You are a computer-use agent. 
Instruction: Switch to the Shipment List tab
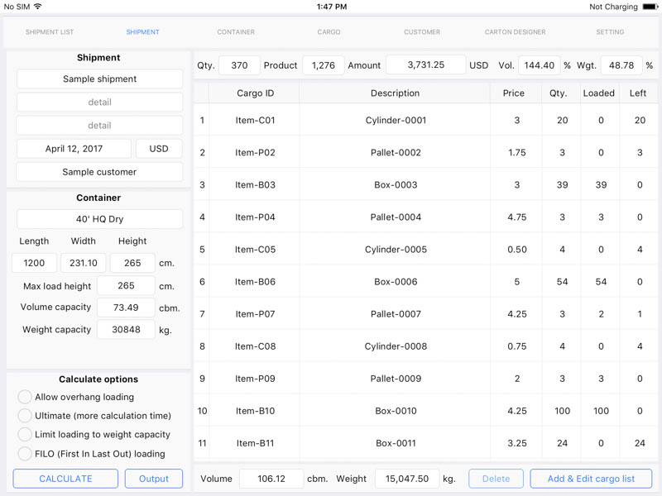50,32
